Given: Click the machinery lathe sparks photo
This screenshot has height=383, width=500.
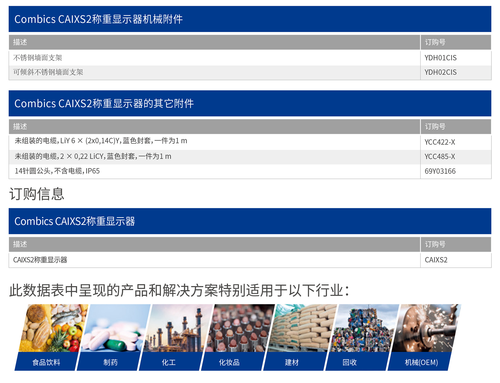Looking at the screenshot, I should (x=427, y=328).
